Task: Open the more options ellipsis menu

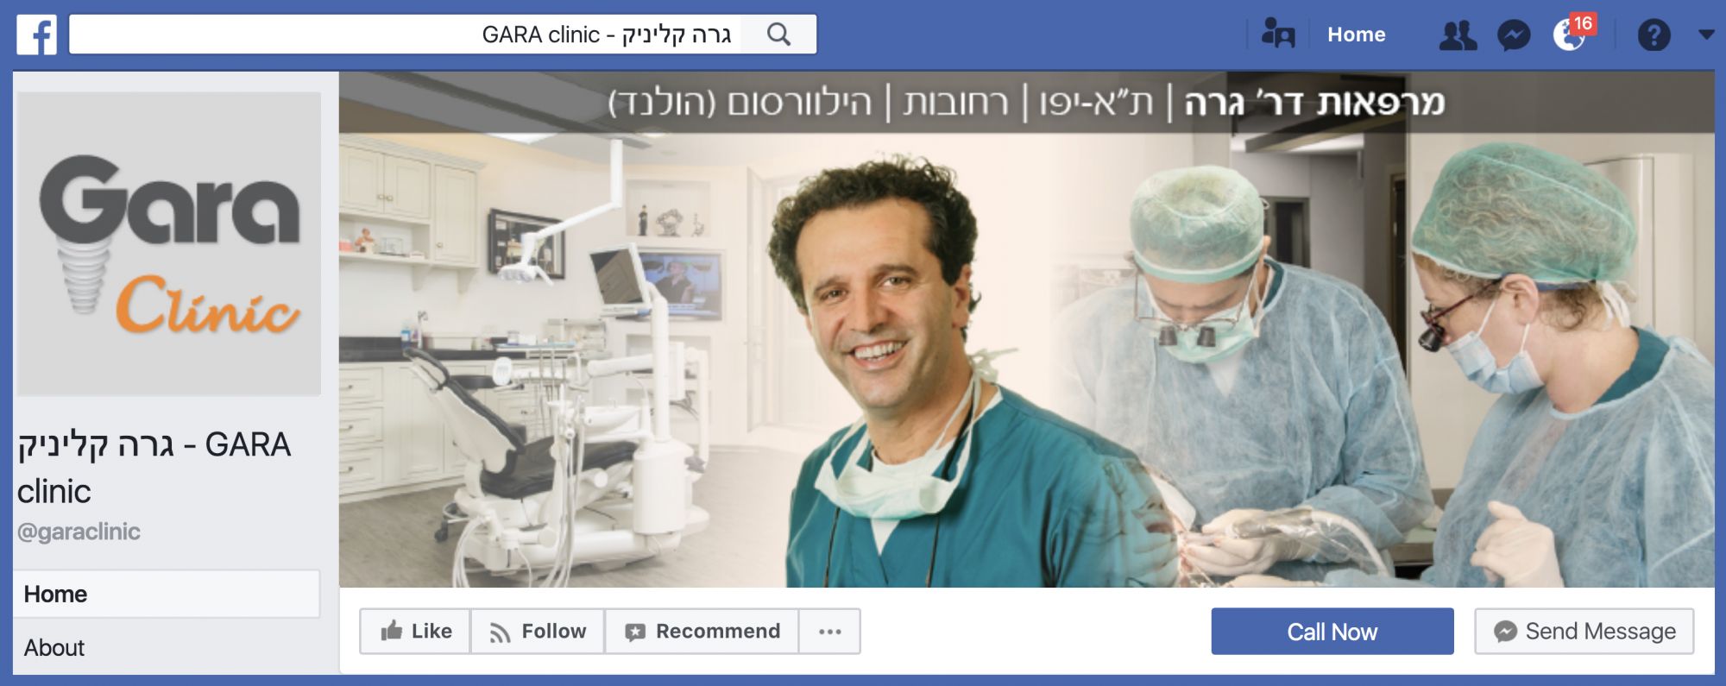Action: tap(829, 631)
